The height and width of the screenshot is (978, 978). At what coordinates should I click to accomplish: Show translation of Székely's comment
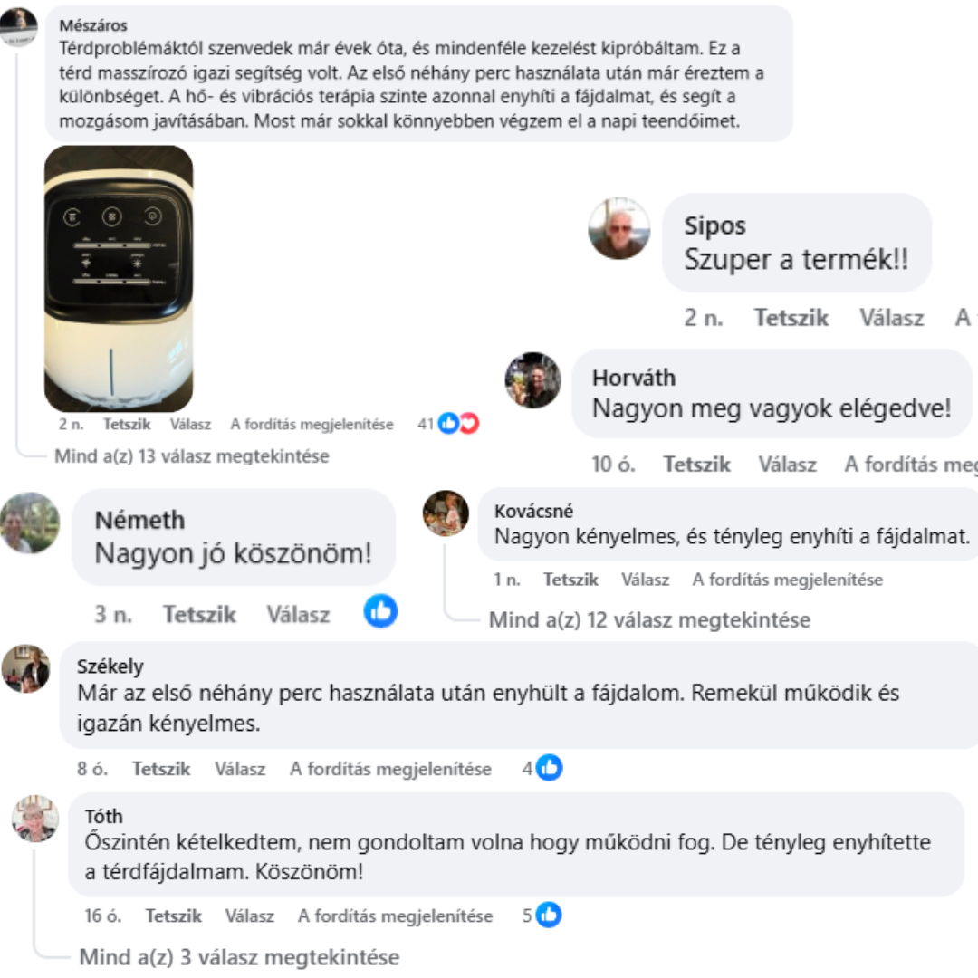[390, 769]
